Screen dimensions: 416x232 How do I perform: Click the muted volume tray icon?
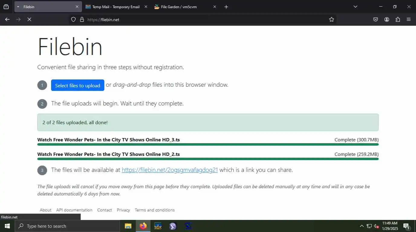tap(376, 226)
